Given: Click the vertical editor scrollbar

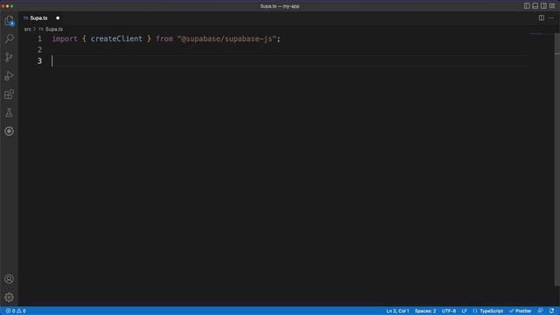Looking at the screenshot, I should click(x=556, y=159).
